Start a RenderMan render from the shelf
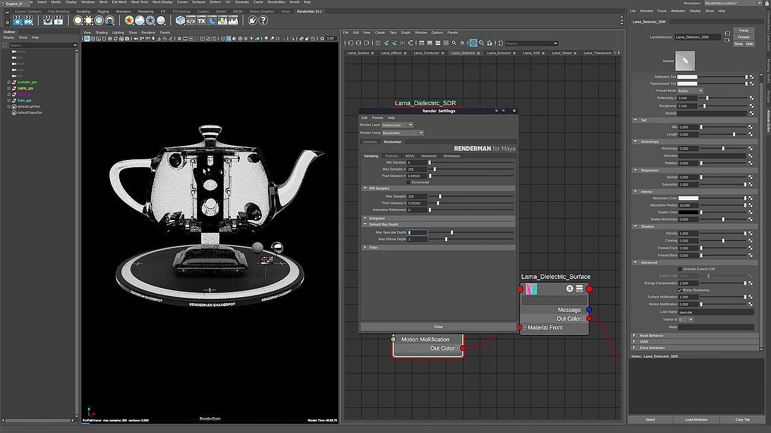Screen dimensions: 771x433 tap(17, 20)
